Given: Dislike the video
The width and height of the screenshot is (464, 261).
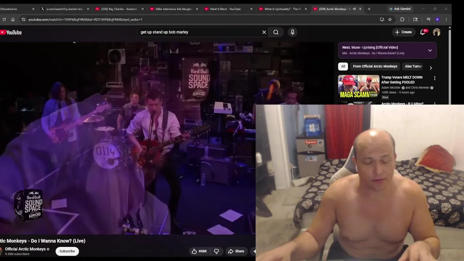Looking at the screenshot, I should [x=216, y=251].
